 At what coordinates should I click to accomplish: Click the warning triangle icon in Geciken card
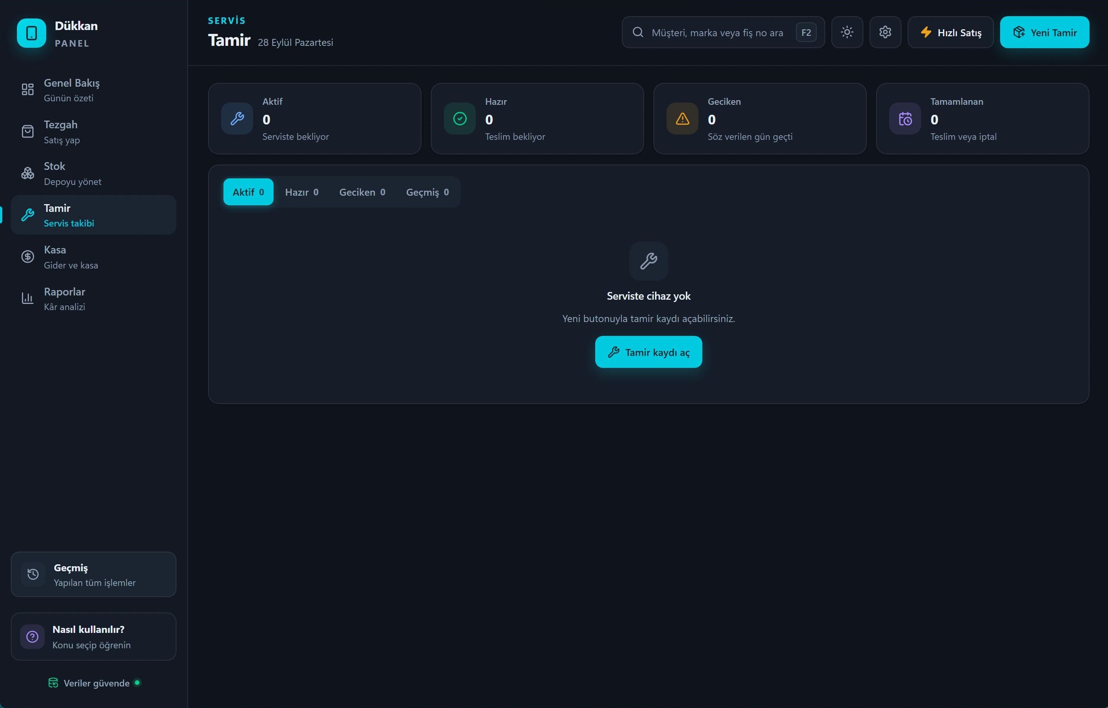[682, 119]
